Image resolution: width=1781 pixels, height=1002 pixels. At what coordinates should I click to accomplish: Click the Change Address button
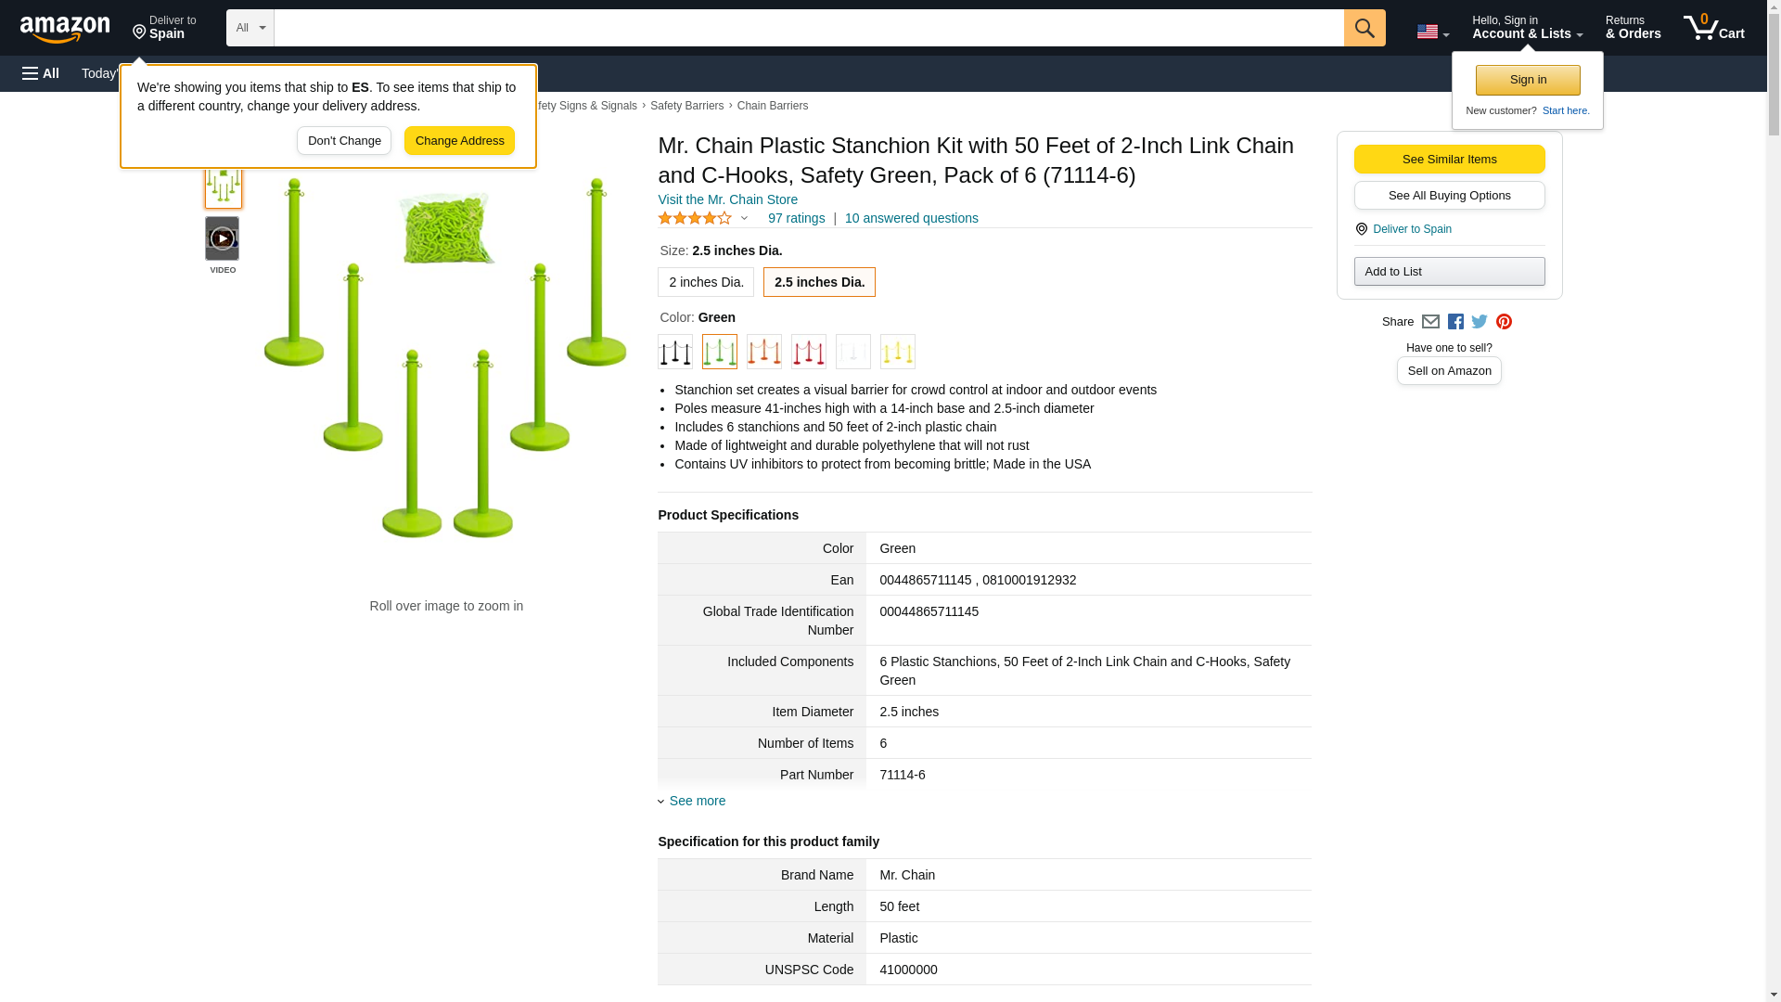click(x=459, y=141)
